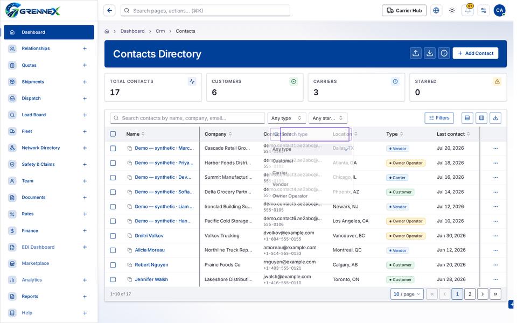
Task: Click the copy icon beside Robert Nguyen
Action: tap(130, 265)
